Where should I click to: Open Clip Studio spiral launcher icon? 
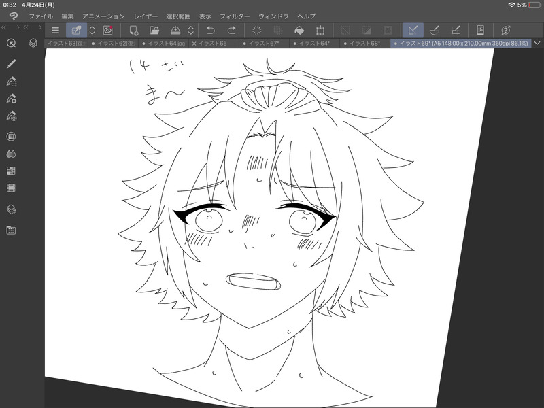point(108,30)
